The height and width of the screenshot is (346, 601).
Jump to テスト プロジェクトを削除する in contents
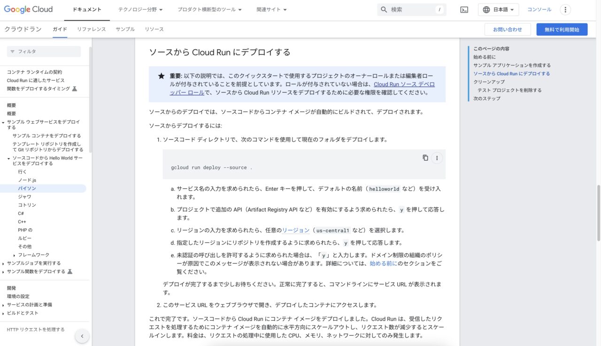coord(509,90)
